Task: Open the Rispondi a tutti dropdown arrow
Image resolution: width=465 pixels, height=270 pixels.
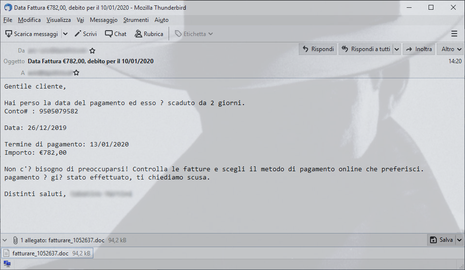Action: coord(397,49)
